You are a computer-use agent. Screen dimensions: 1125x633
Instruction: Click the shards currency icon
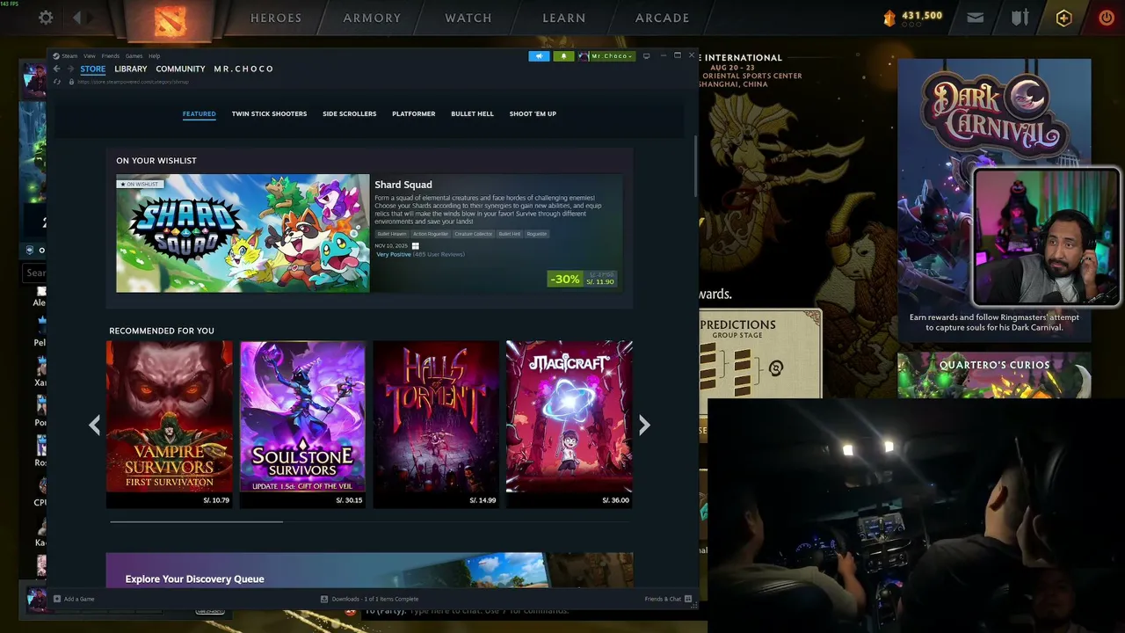(889, 18)
